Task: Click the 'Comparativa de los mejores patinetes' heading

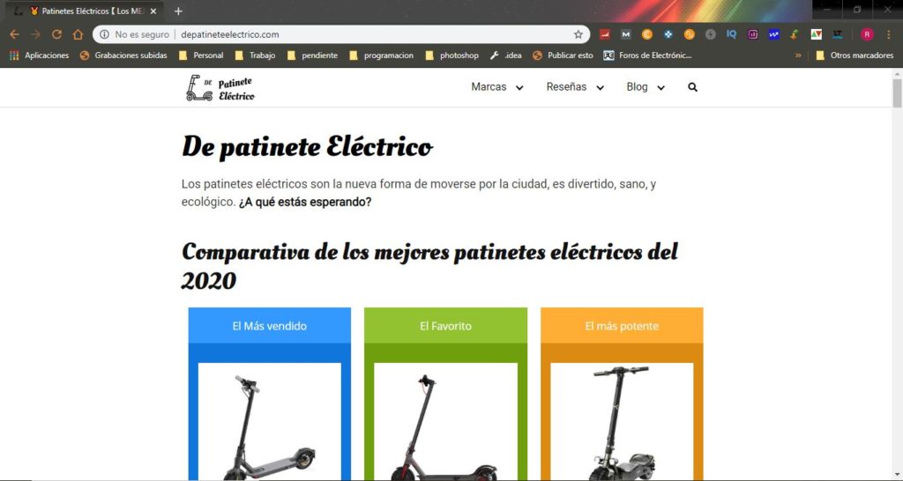Action: [x=430, y=266]
